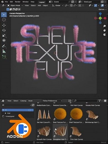The width and height of the screenshot is (108, 144).
Task: Click the Scene name field
Action: tap(61, 2)
